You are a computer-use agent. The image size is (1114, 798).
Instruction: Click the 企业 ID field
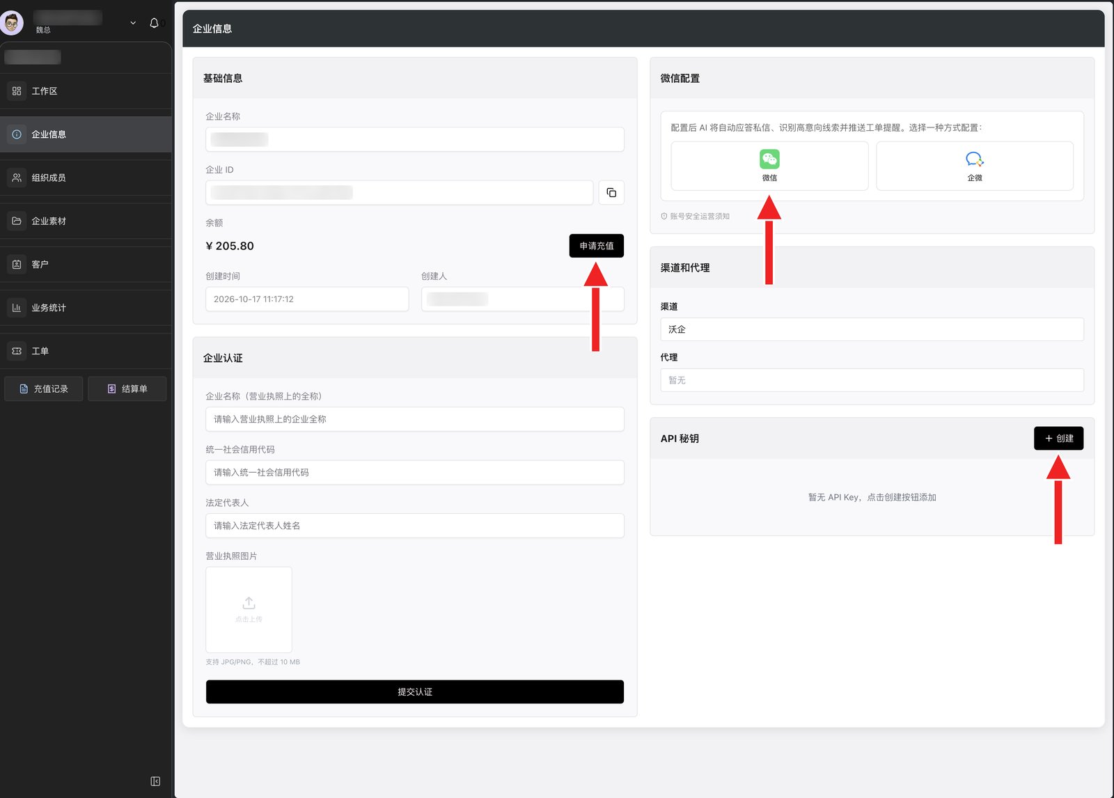(x=400, y=192)
